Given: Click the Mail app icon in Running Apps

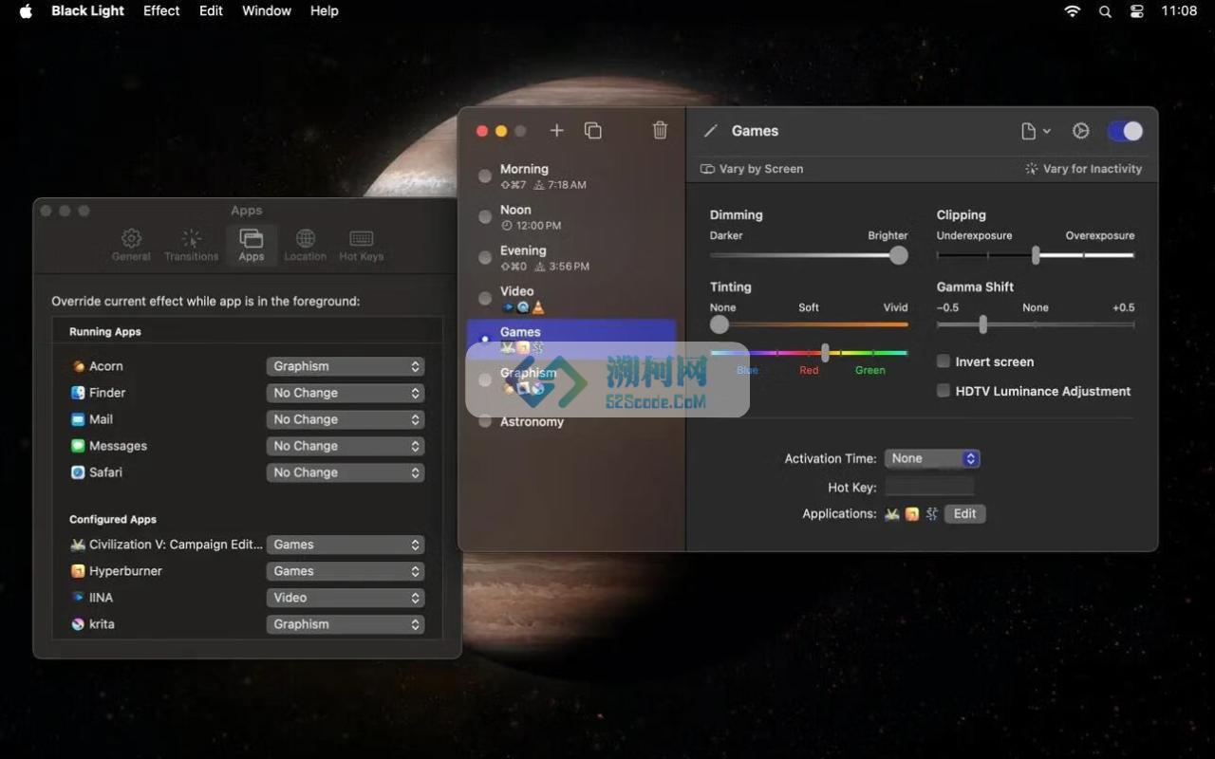Looking at the screenshot, I should [78, 419].
